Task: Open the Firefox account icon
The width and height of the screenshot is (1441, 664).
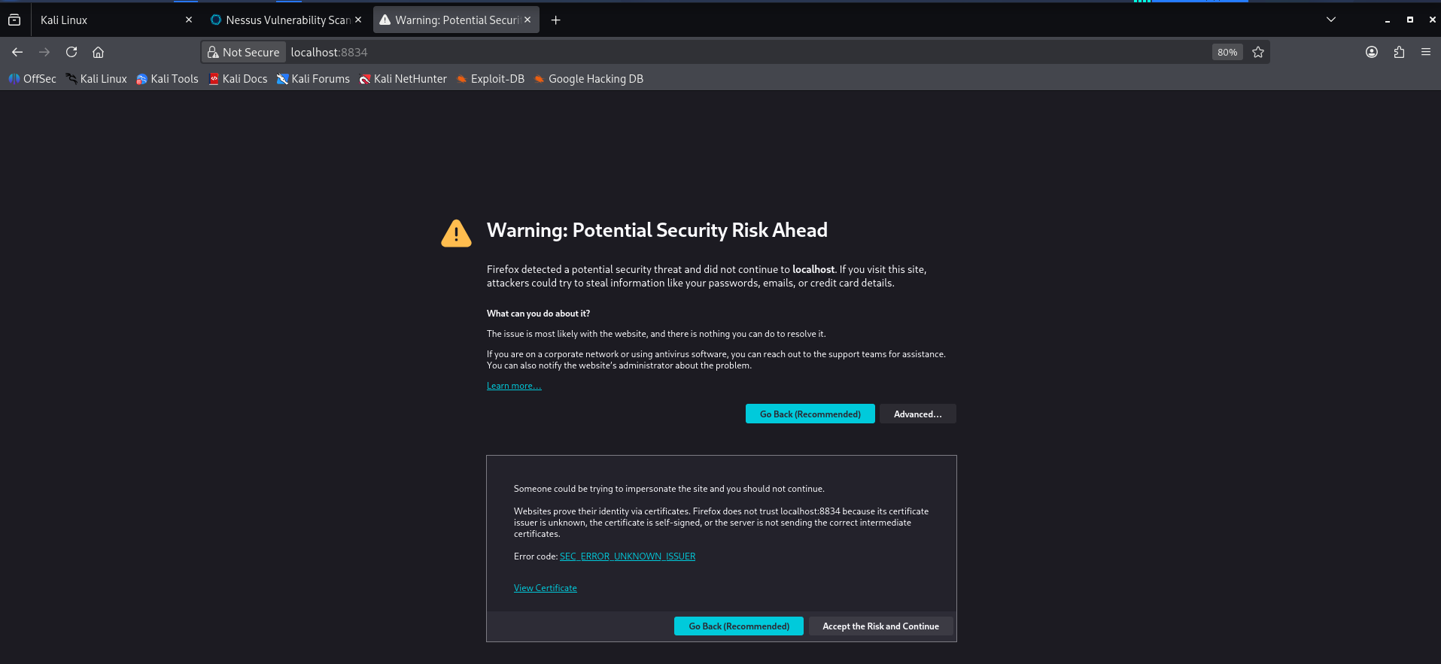Action: 1371,52
